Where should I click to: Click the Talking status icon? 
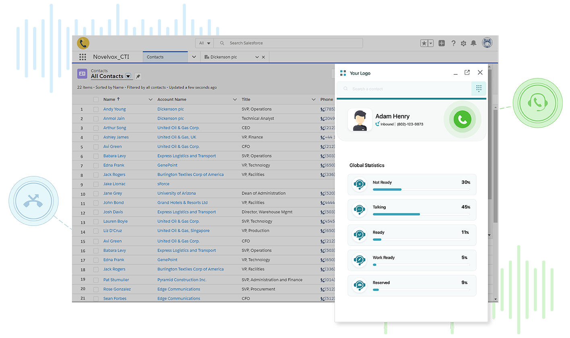pyautogui.click(x=359, y=209)
